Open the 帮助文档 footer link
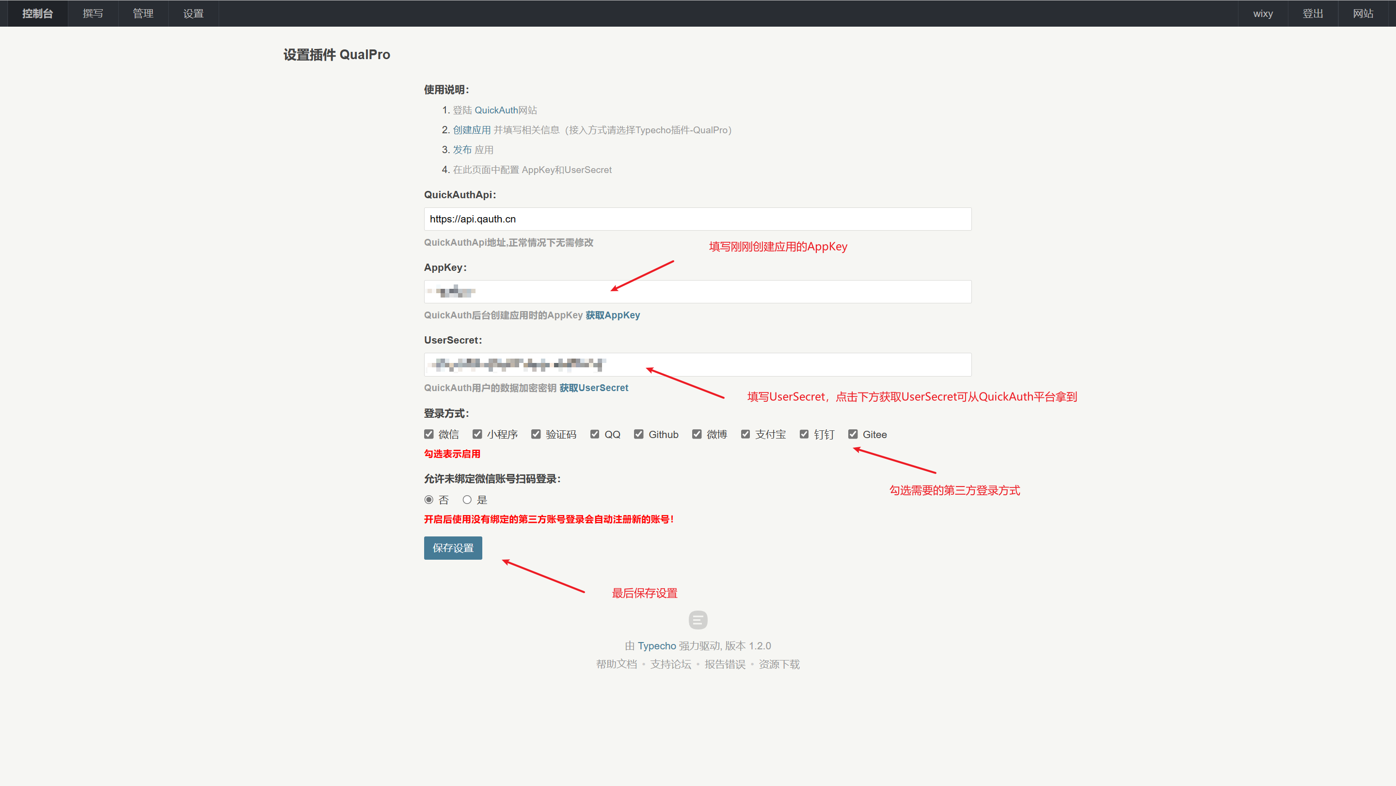 point(616,665)
